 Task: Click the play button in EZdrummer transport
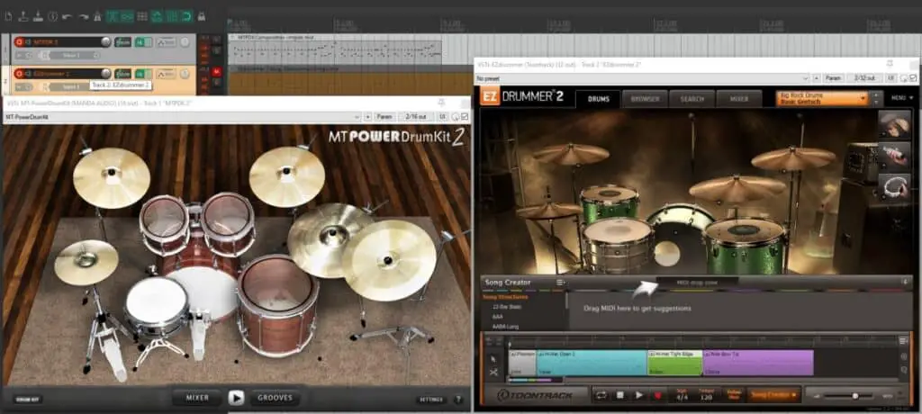(x=639, y=395)
